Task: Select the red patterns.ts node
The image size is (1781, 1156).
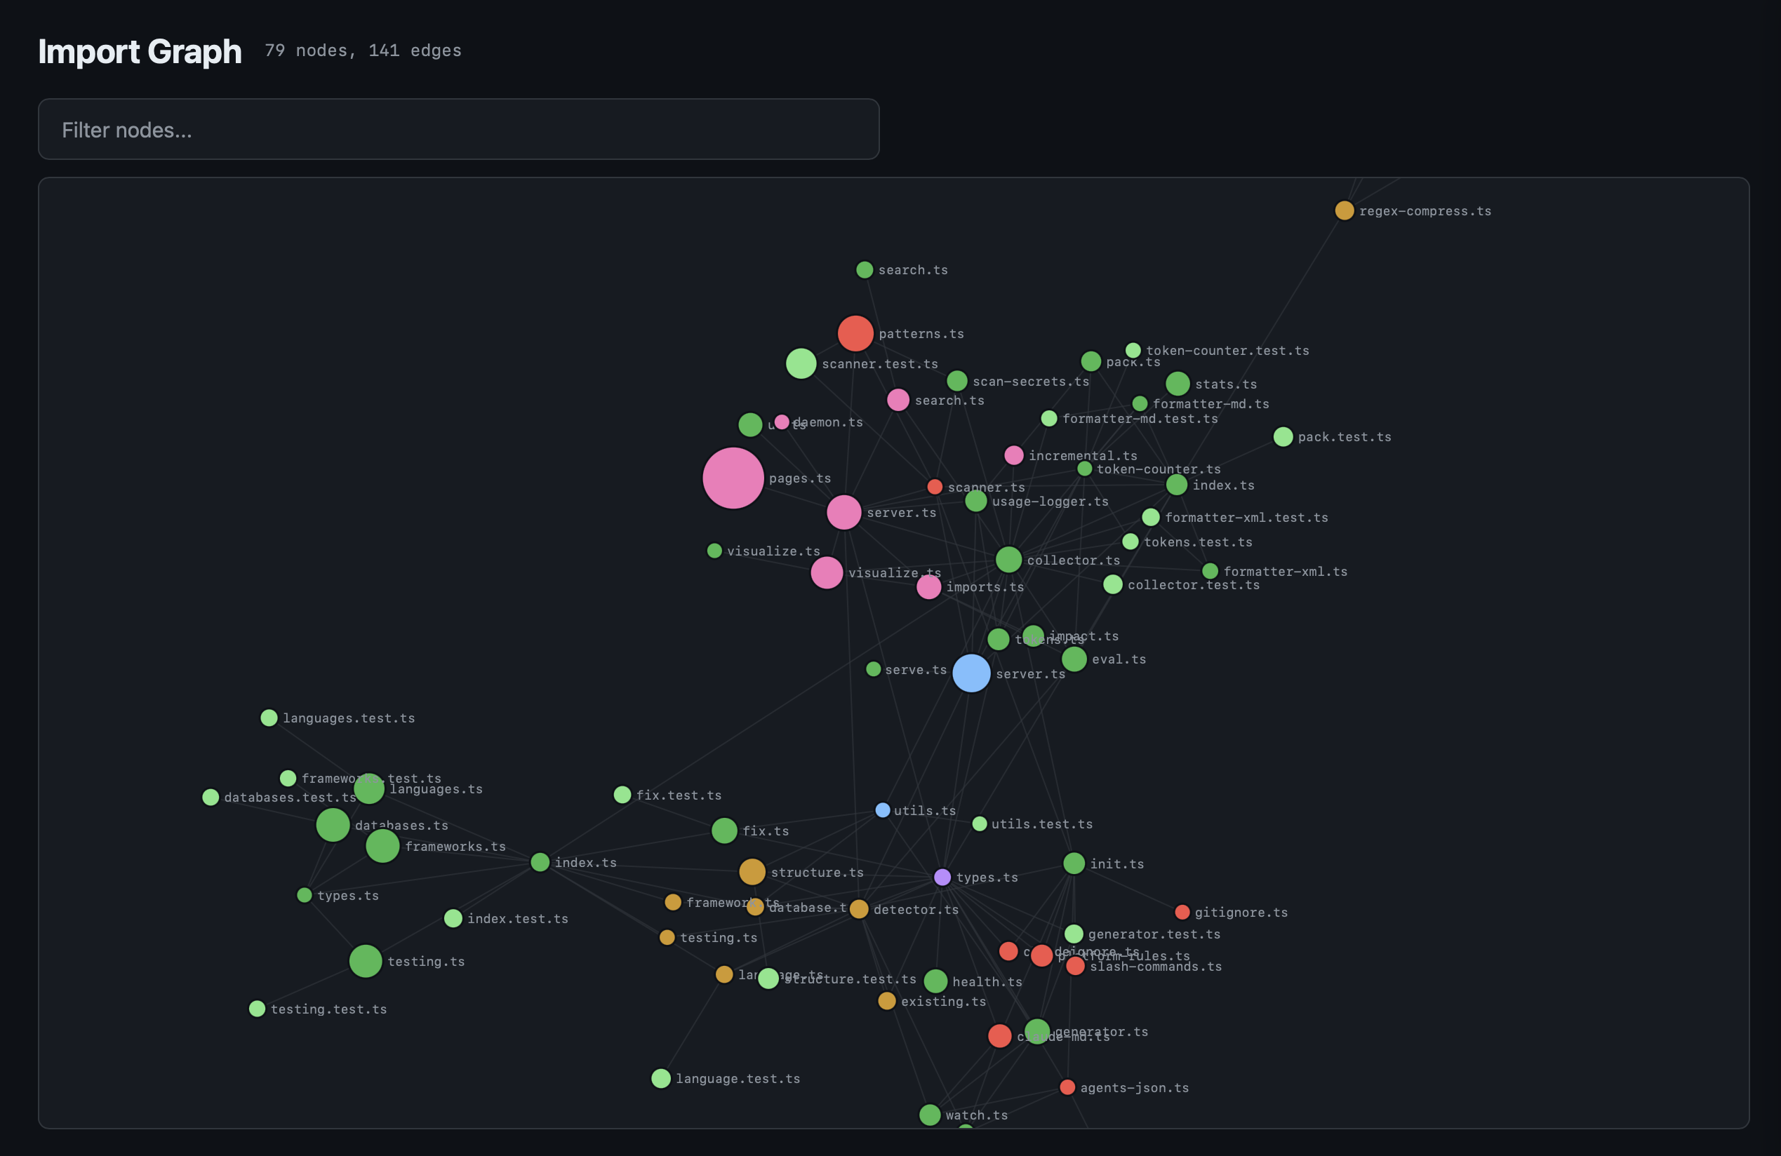Action: (855, 333)
